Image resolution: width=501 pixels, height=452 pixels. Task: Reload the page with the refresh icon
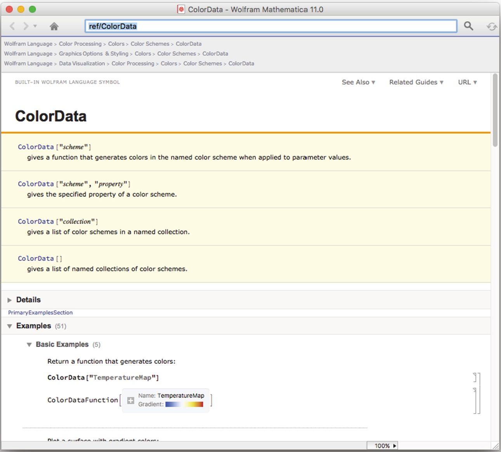point(491,26)
